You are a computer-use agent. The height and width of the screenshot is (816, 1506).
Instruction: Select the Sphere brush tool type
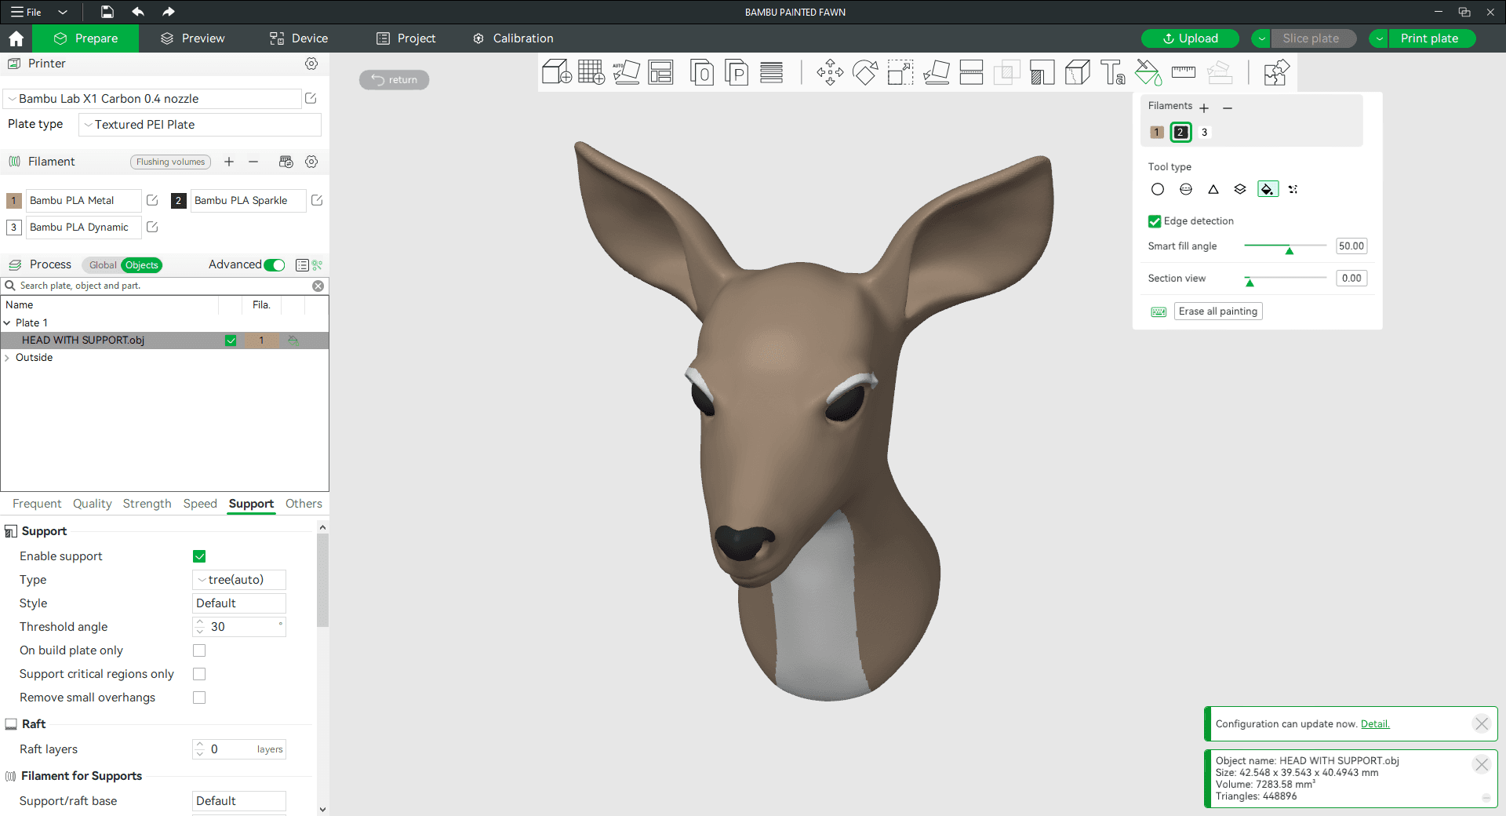click(x=1186, y=189)
